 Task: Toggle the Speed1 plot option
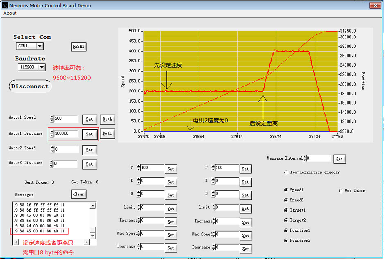(x=286, y=190)
